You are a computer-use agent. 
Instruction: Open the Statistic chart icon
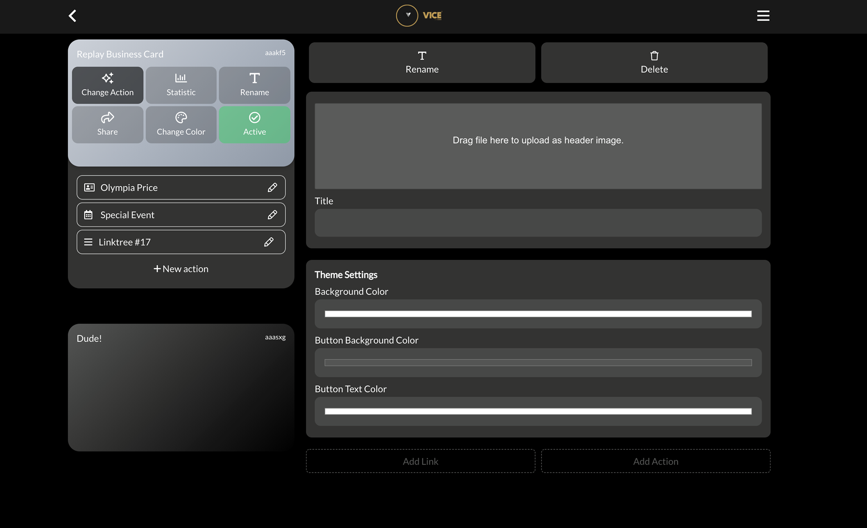click(181, 77)
